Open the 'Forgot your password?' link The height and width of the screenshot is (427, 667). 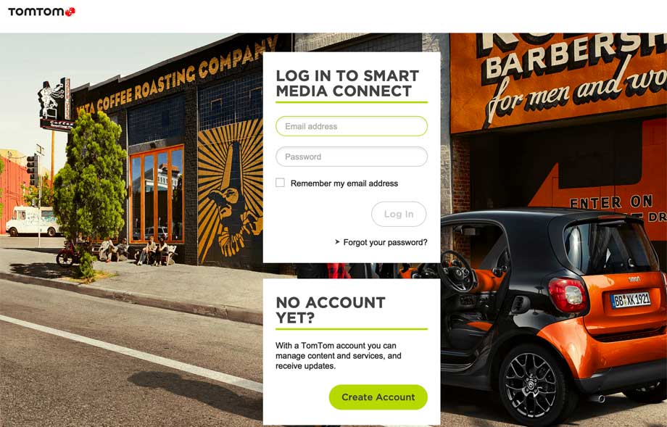click(385, 242)
